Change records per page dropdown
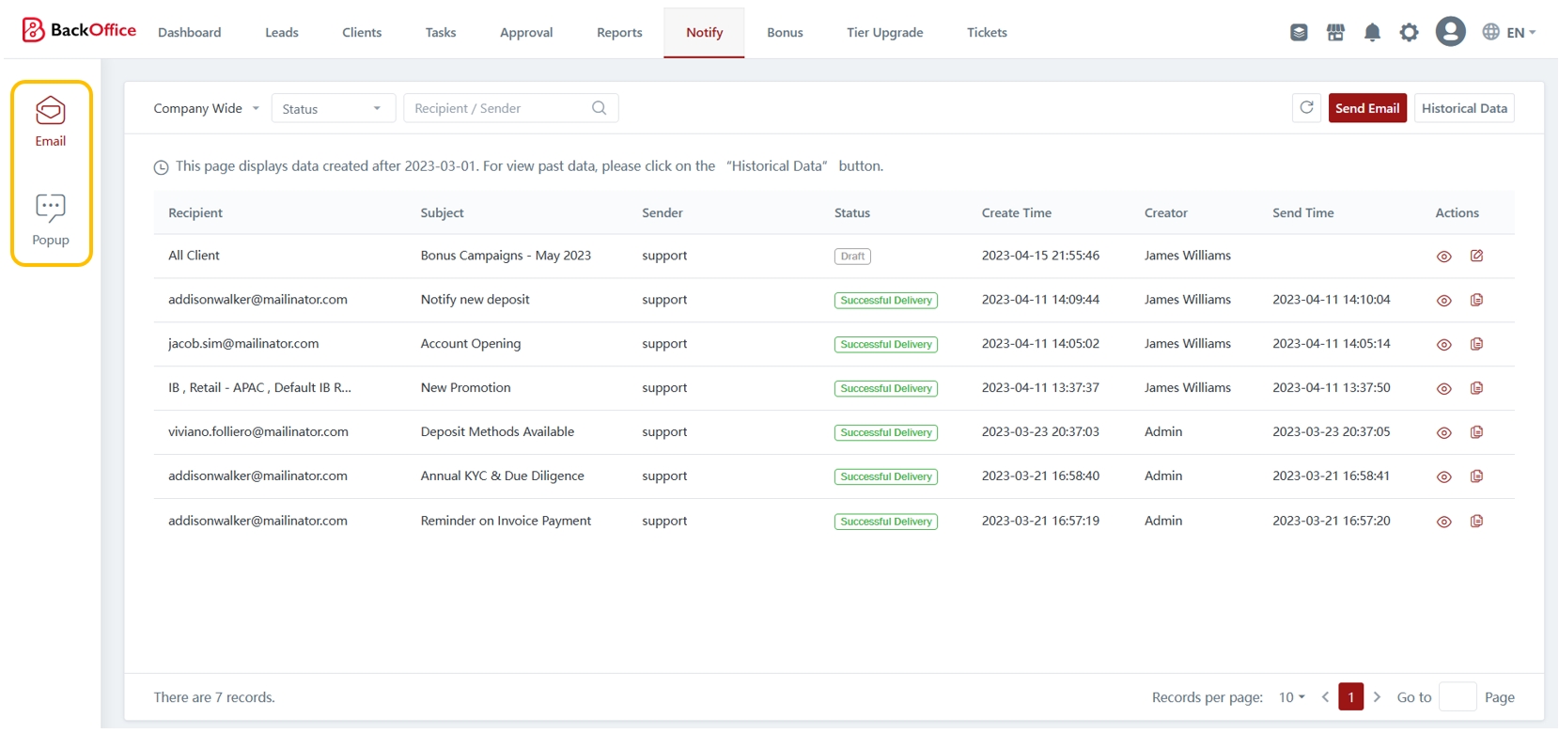This screenshot has height=733, width=1559. (x=1291, y=697)
